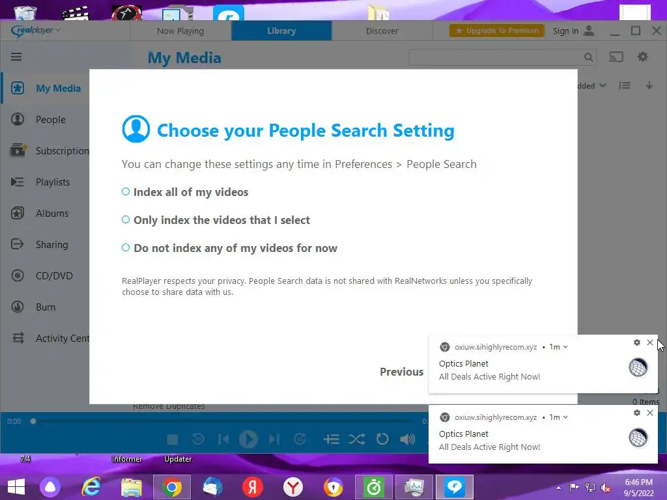The image size is (667, 500).
Task: Mute the player volume icon
Action: 407,439
